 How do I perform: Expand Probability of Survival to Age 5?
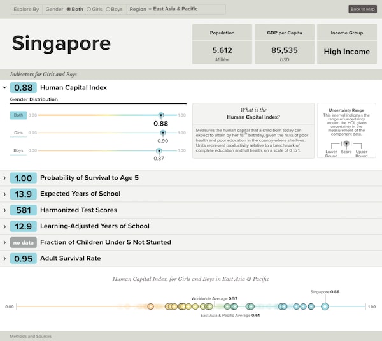click(4, 178)
